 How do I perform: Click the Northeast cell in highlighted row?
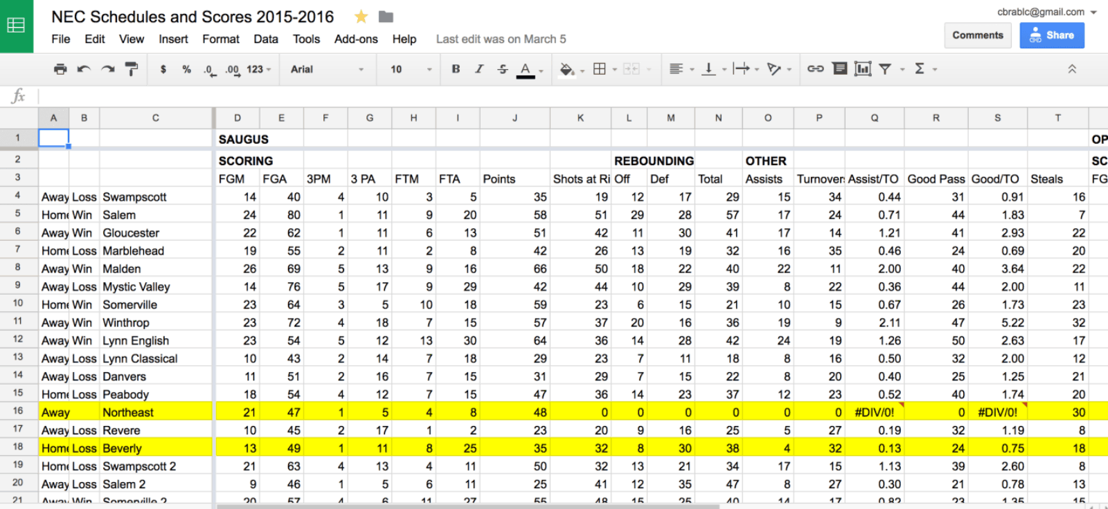[x=156, y=412]
